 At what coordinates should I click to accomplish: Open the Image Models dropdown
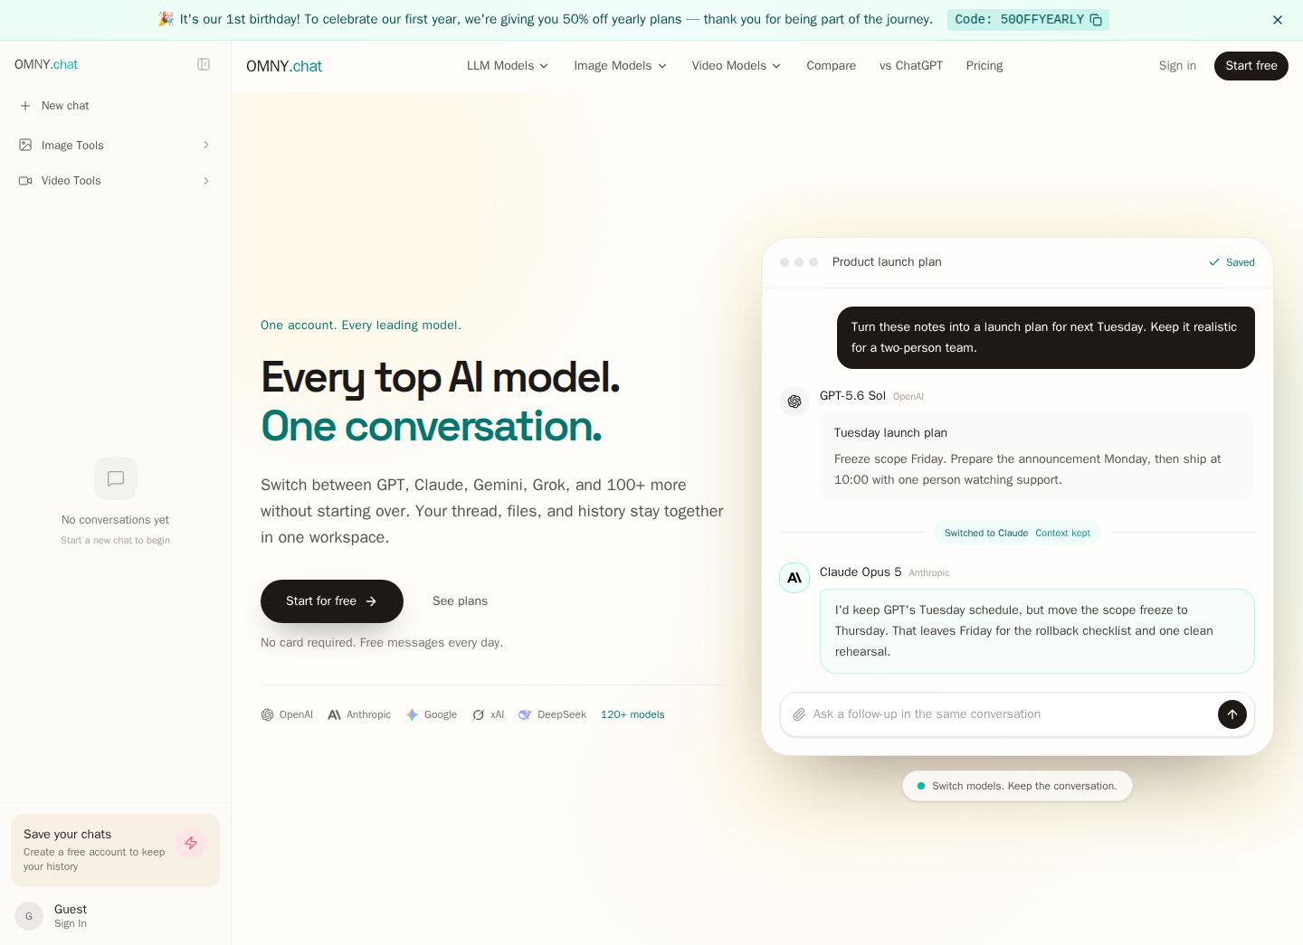(620, 66)
